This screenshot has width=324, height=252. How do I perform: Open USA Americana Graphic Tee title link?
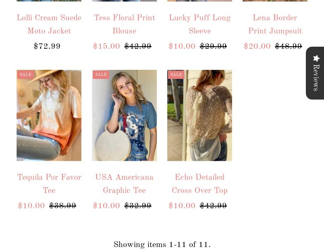124,184
